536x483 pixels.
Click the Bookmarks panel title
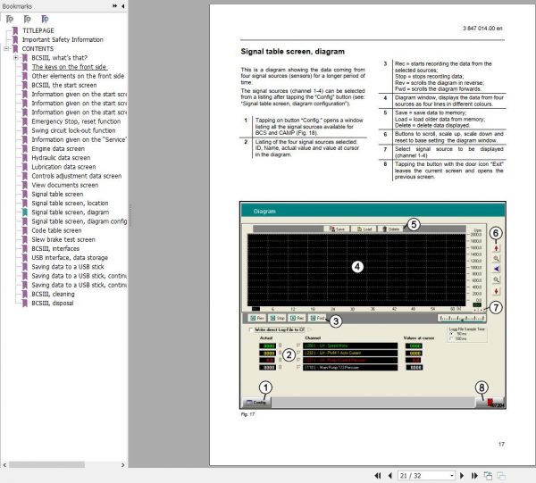(17, 6)
